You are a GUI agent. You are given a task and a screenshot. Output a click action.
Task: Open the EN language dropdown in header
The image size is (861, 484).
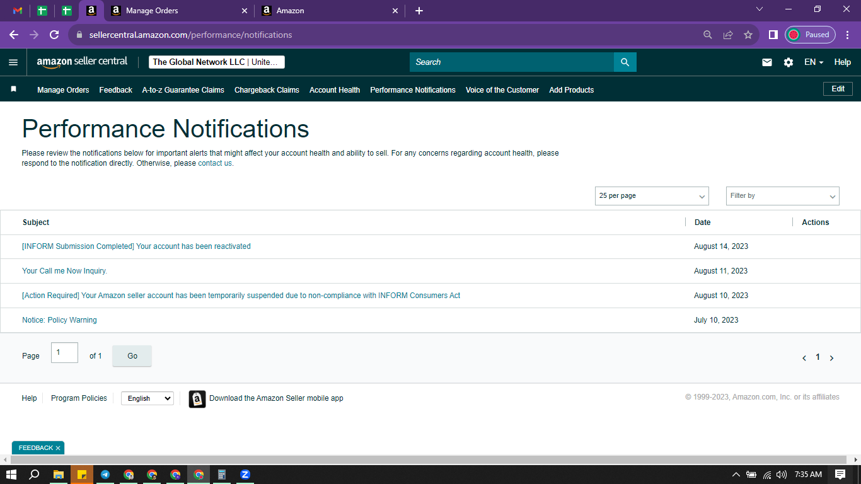click(814, 62)
